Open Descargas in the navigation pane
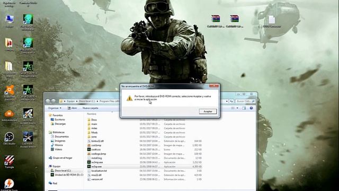The height and width of the screenshot is (191, 339). (58, 124)
